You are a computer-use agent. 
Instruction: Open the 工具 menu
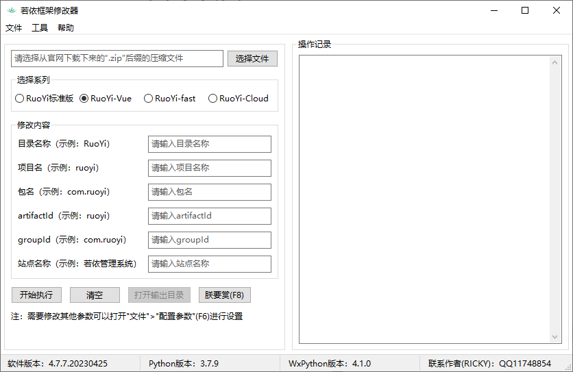[x=40, y=28]
